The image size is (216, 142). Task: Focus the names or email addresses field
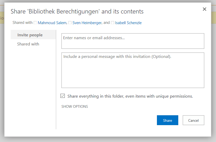click(133, 41)
